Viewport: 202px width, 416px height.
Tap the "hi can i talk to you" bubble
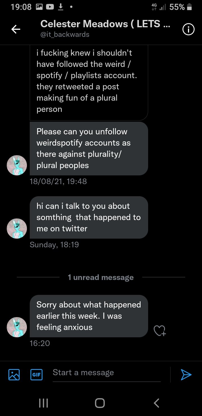point(89,217)
